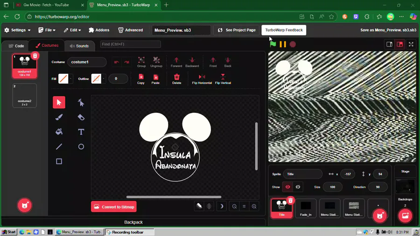Click TurboWarp Feedback button
This screenshot has width=420, height=236.
tap(284, 30)
